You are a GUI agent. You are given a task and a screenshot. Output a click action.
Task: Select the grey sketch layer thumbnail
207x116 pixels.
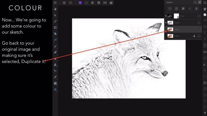tap(170, 23)
